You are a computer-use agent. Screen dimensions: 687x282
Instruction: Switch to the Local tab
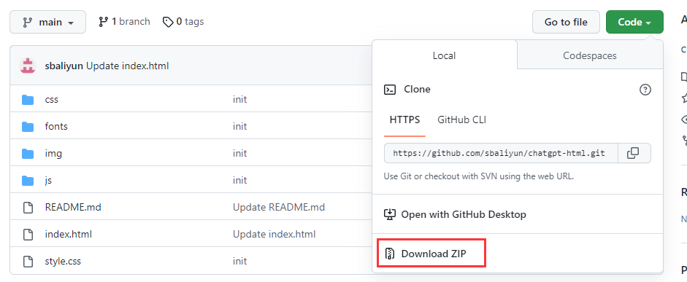coord(445,55)
